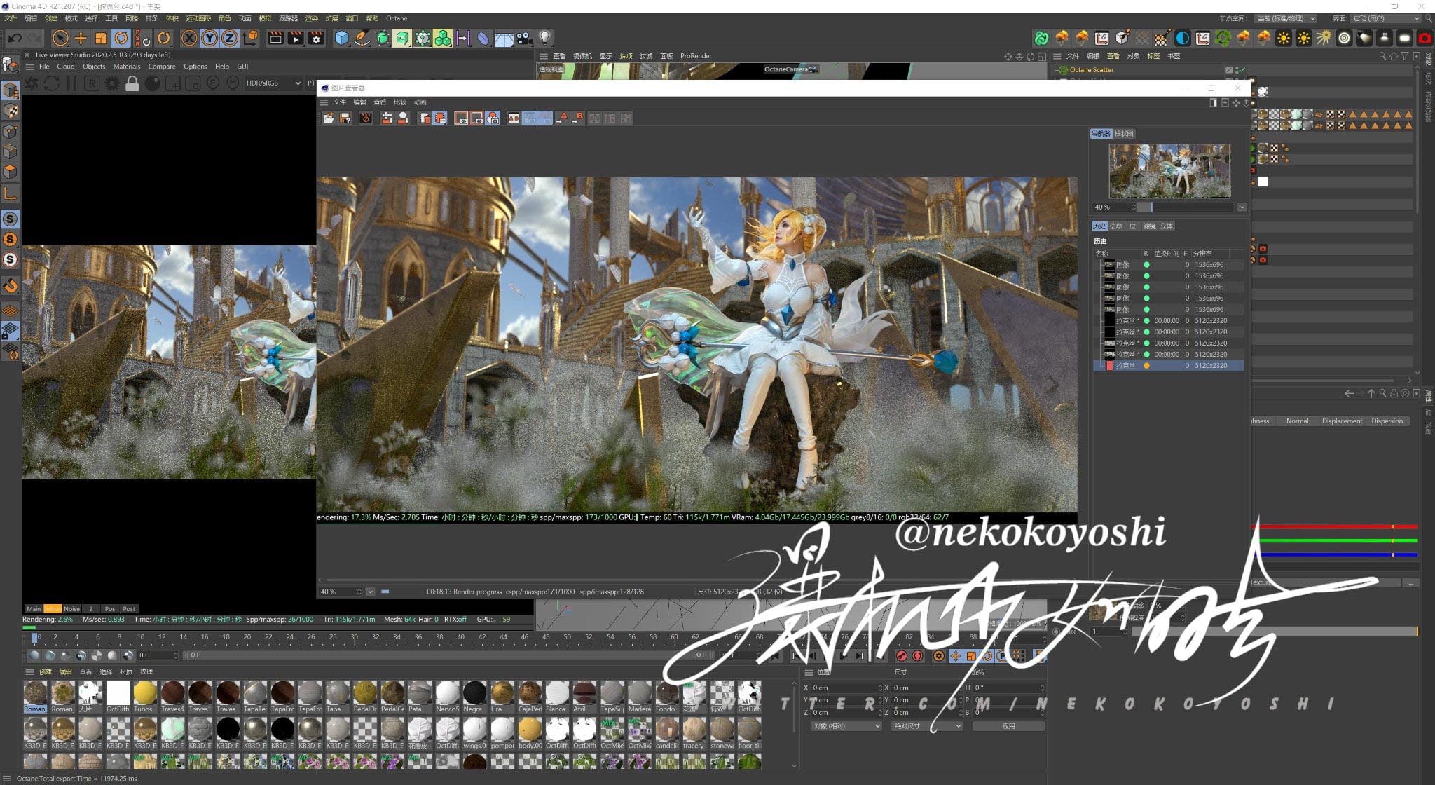Open the 40 % zoom dropdown at bottom
The height and width of the screenshot is (785, 1435).
[371, 592]
